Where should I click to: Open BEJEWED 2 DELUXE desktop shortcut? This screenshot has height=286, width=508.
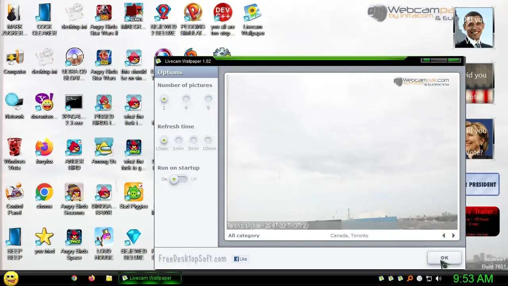pyautogui.click(x=163, y=19)
